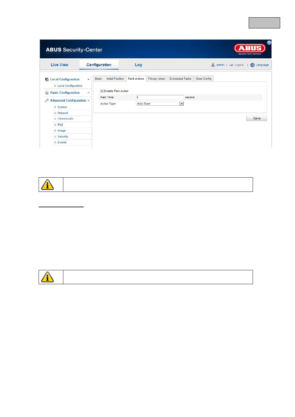Image resolution: width=295 pixels, height=417 pixels.
Task: Open the Privacy Mask tab
Action: coord(157,79)
